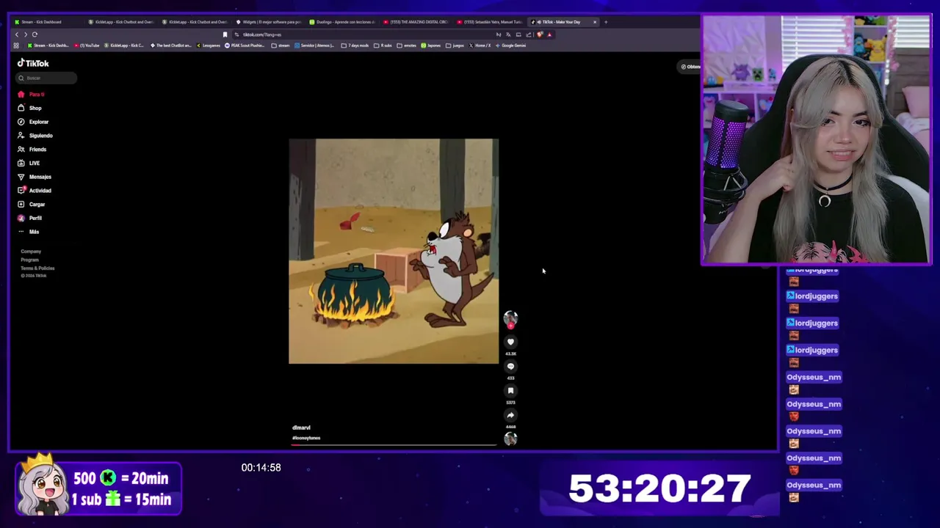Open the emotes bookmarks folder
The height and width of the screenshot is (528, 940).
pos(407,45)
